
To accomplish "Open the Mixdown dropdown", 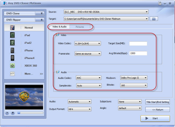I will (x=134, y=78).
